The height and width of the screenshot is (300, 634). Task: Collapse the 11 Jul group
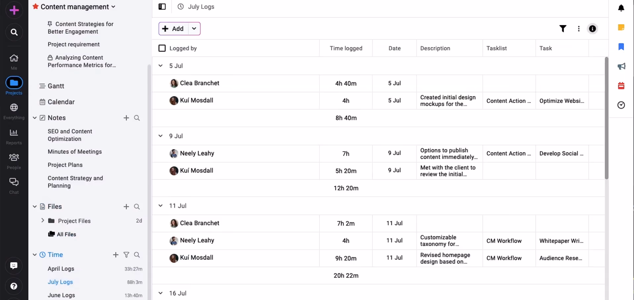[x=161, y=206]
